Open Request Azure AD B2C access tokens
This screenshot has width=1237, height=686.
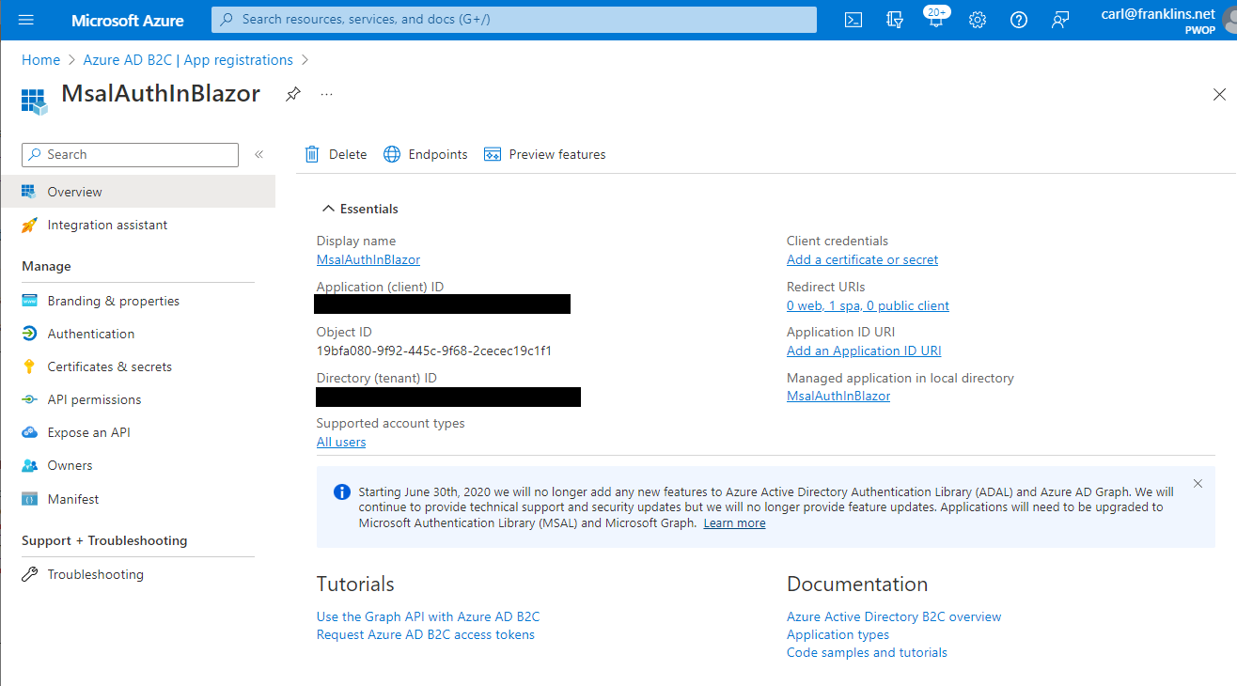[425, 635]
